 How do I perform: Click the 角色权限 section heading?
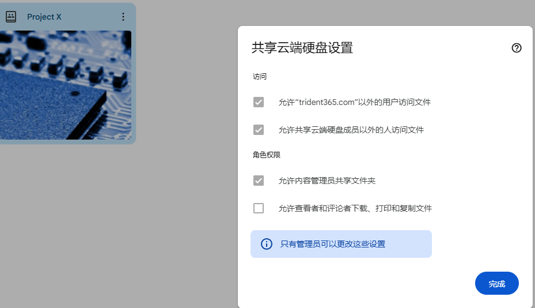(x=267, y=155)
